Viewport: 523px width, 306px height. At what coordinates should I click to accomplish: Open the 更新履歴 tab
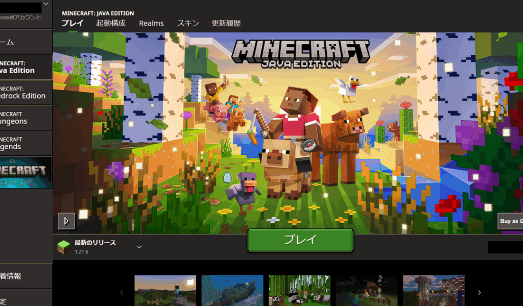click(x=226, y=23)
